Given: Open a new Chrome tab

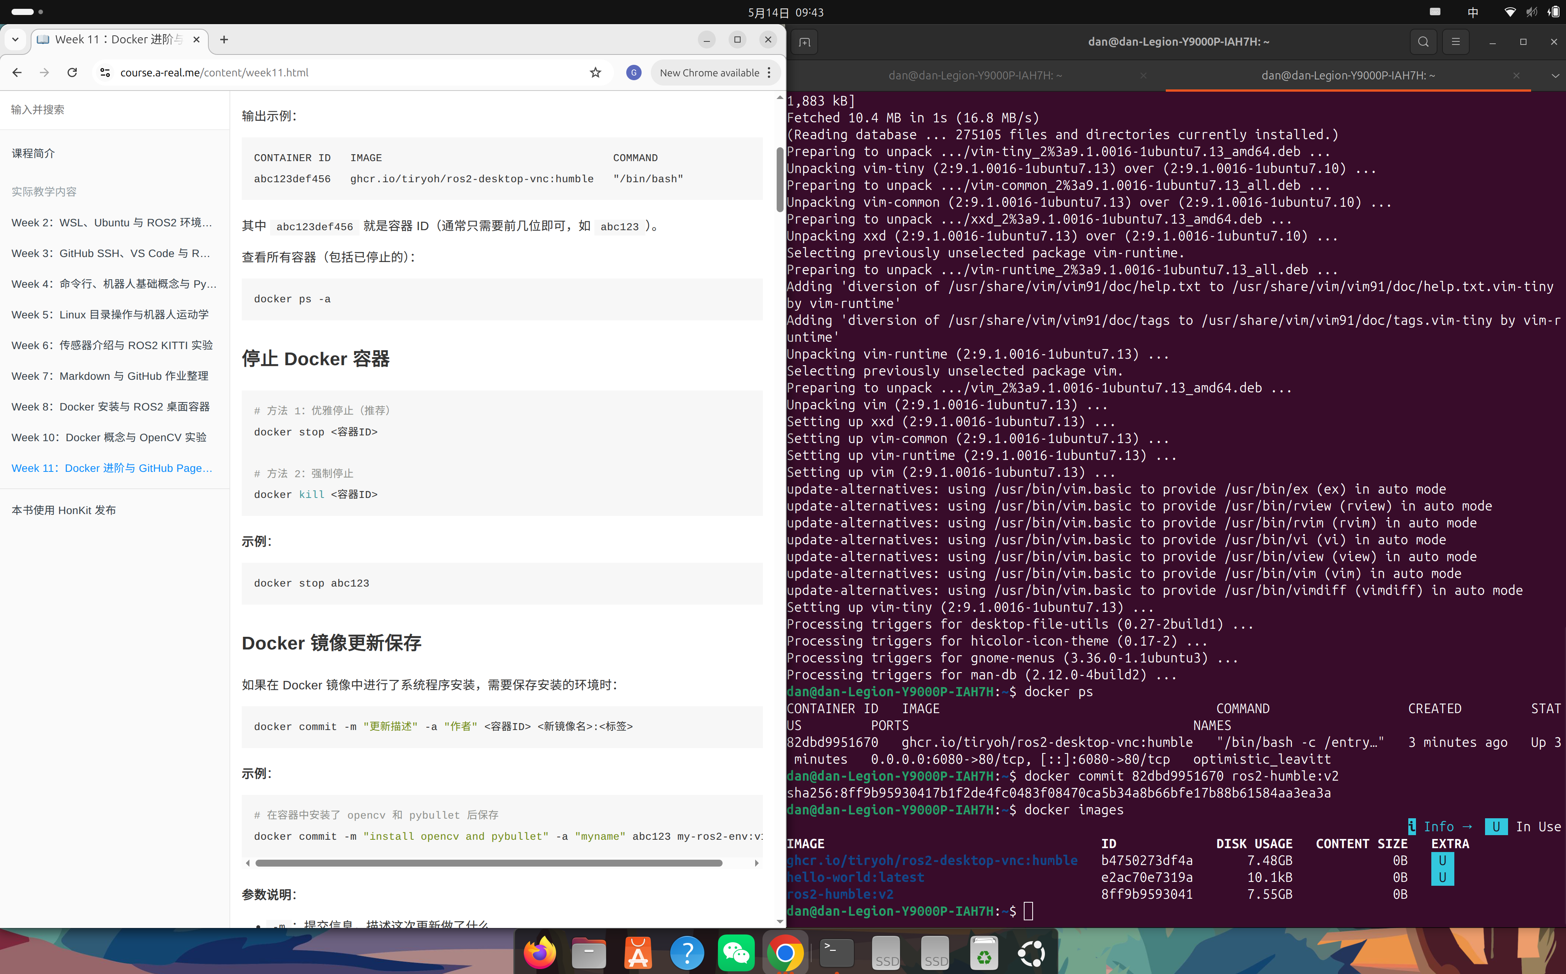Looking at the screenshot, I should point(224,39).
